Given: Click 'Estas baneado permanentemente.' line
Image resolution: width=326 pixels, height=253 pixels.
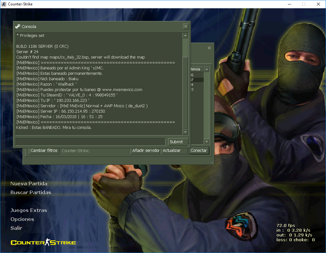Looking at the screenshot, I should (x=59, y=74).
